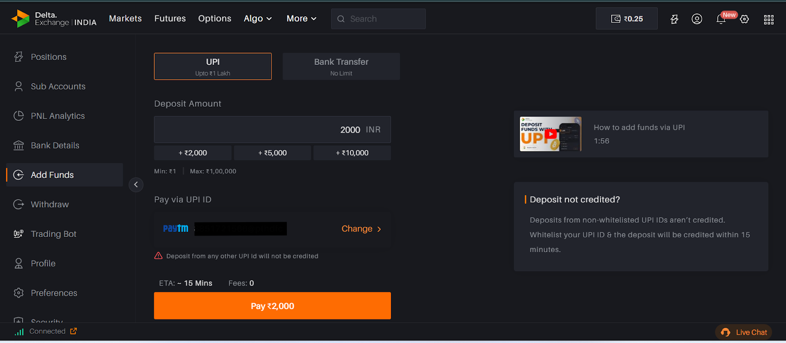Click the user account profile icon
Viewport: 786px width, 343px height.
pyautogui.click(x=697, y=19)
